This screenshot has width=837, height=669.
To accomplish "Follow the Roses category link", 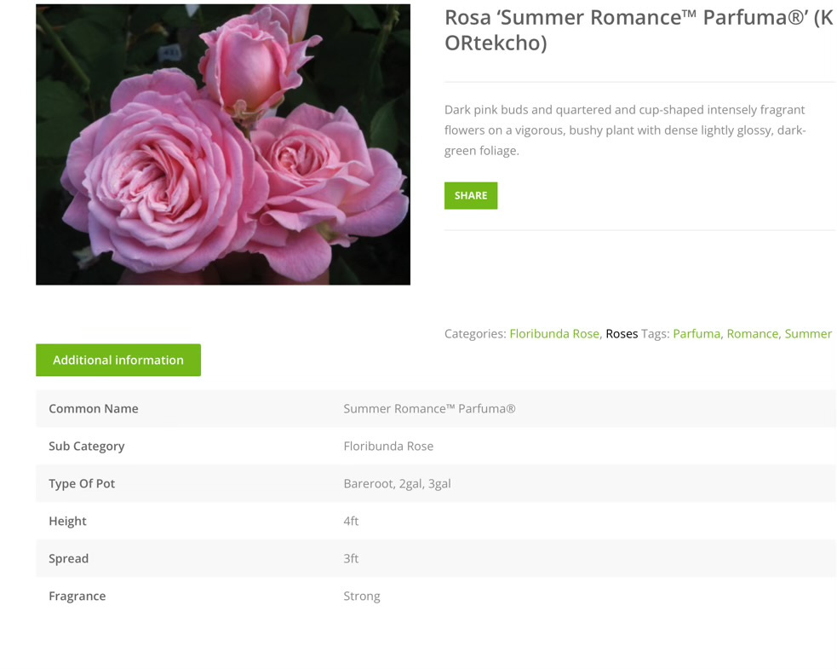I will coord(622,334).
